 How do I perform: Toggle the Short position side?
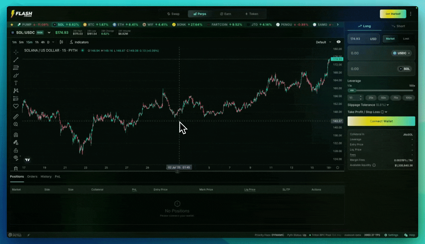coord(398,26)
